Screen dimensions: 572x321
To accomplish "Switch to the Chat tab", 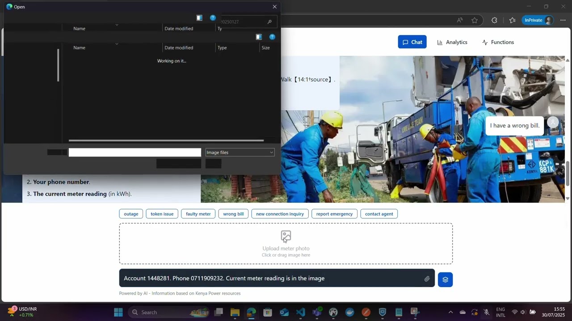I will [412, 42].
